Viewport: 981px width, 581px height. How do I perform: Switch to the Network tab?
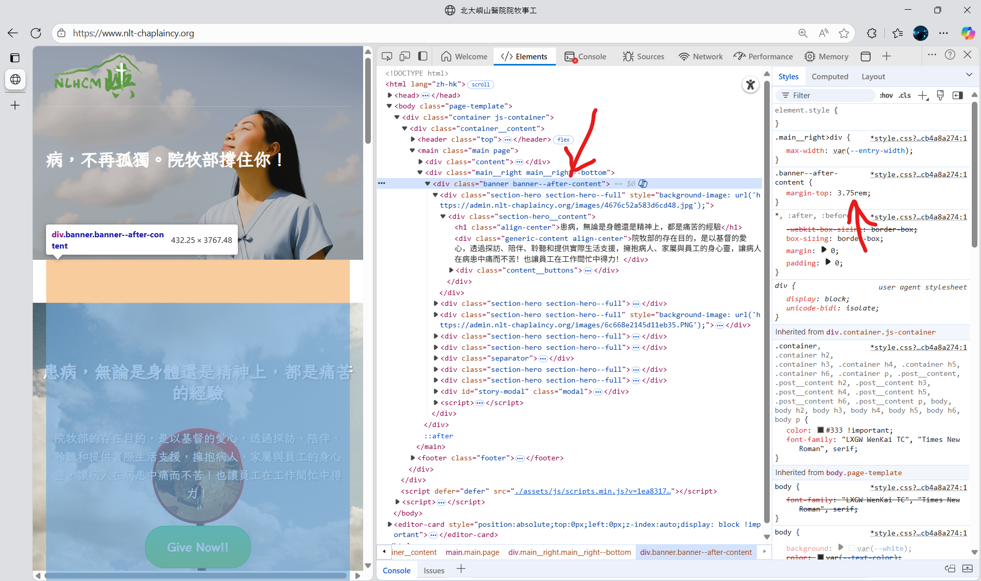tap(701, 56)
